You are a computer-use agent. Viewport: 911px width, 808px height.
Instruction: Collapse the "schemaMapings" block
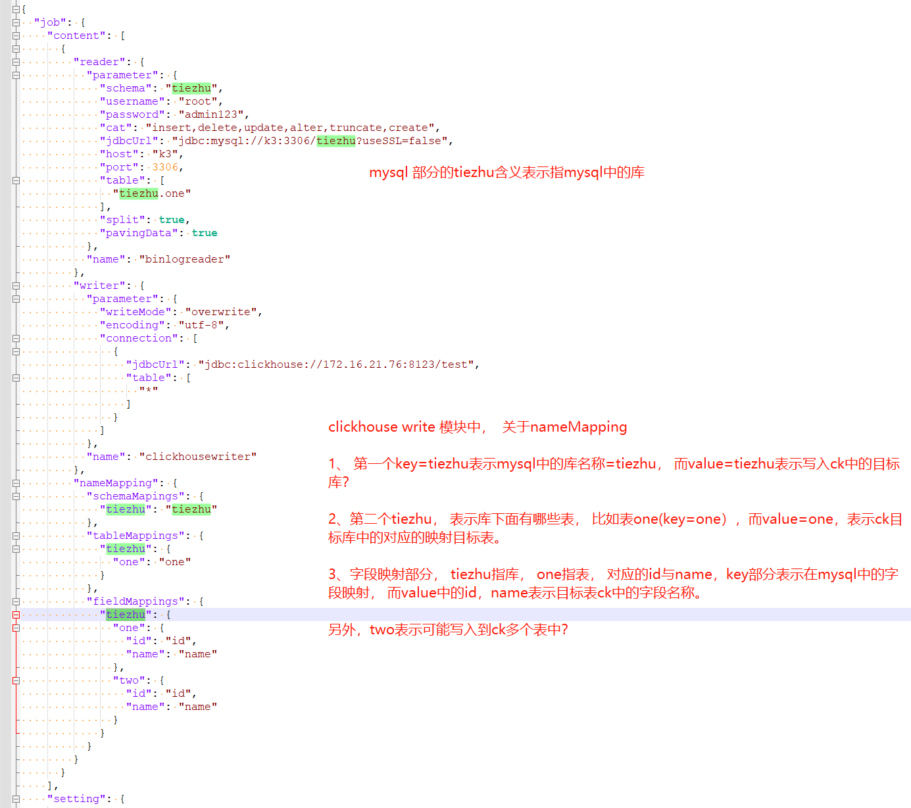pos(16,495)
